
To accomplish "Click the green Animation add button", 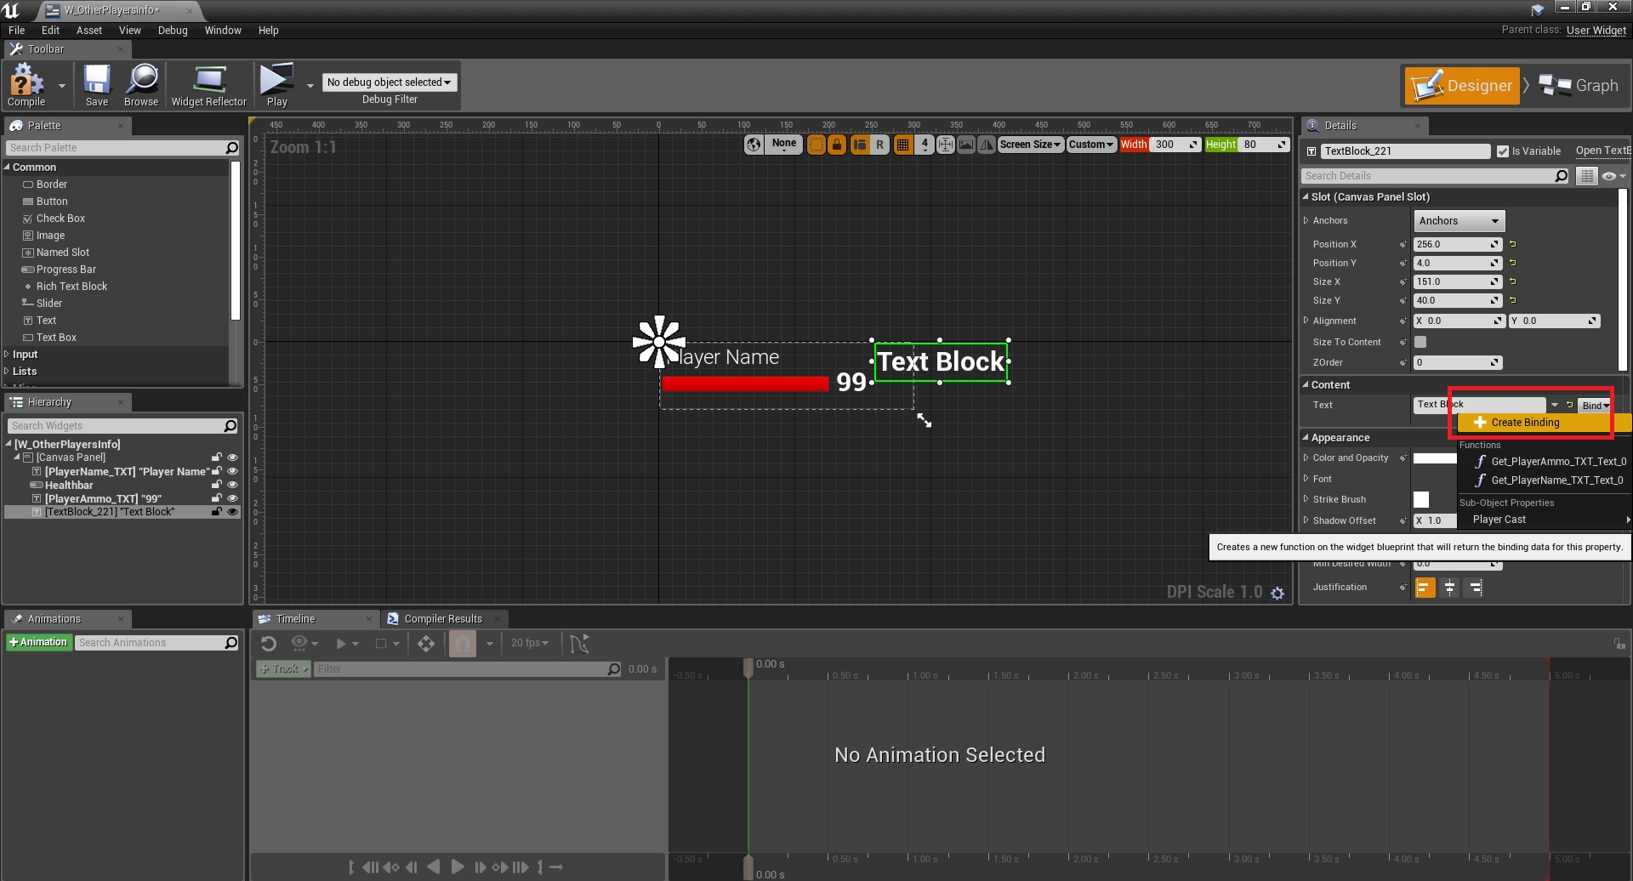I will pos(38,643).
